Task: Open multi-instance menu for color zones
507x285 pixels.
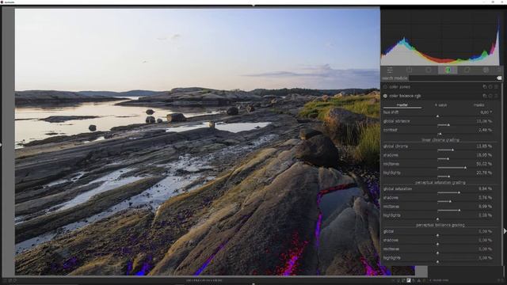Action: coord(485,87)
